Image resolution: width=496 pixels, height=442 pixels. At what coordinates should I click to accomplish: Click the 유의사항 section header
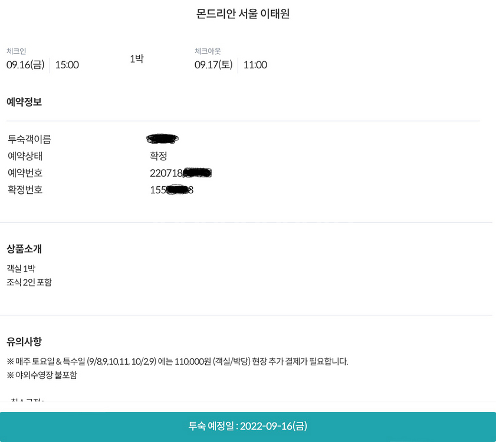point(24,341)
